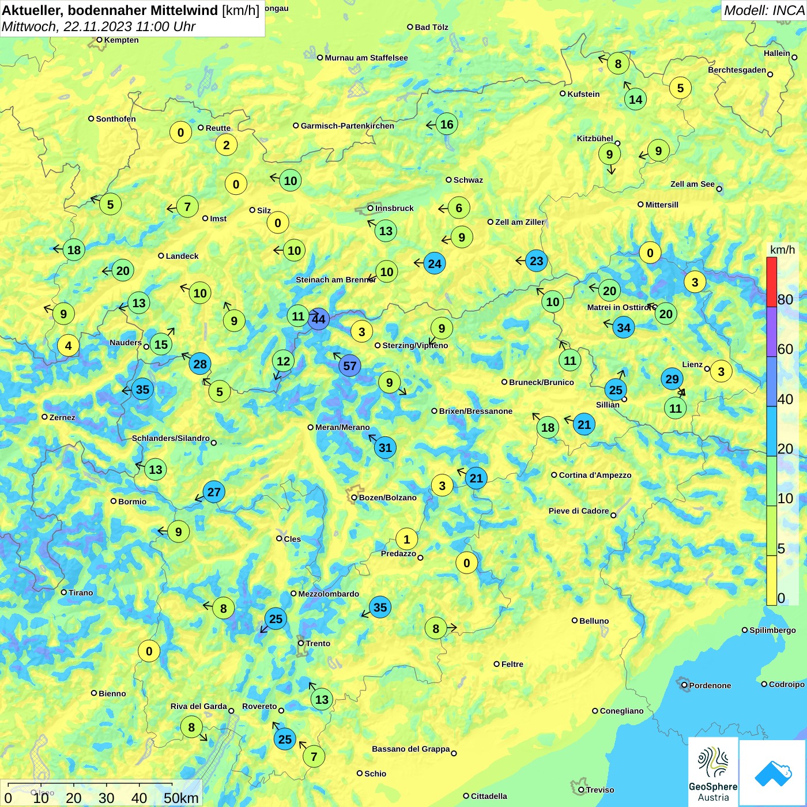Click the Bad Tölz town label
Image resolution: width=807 pixels, height=807 pixels.
point(431,27)
